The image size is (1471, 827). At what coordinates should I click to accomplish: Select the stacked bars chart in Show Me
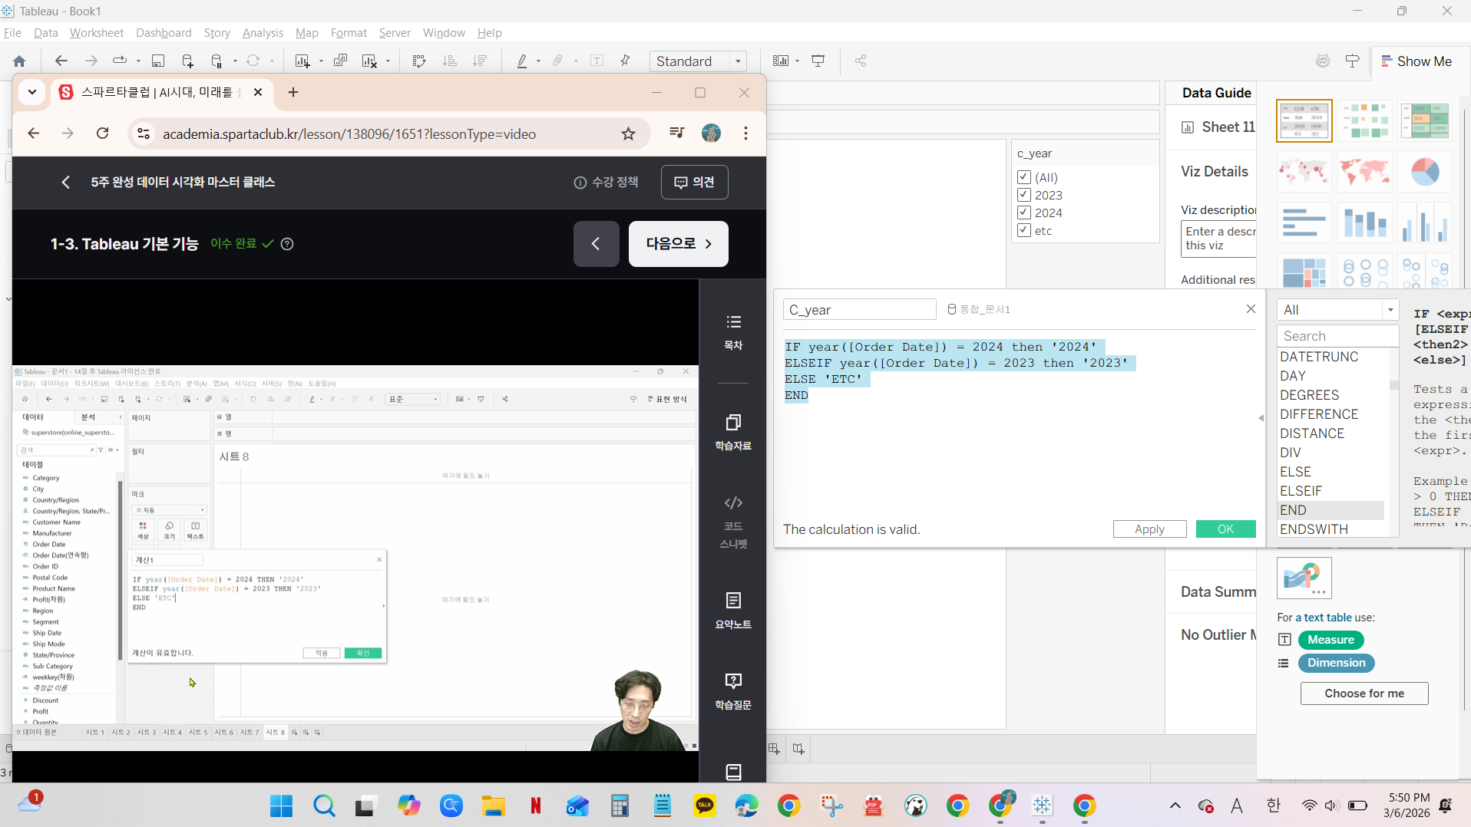coord(1364,222)
